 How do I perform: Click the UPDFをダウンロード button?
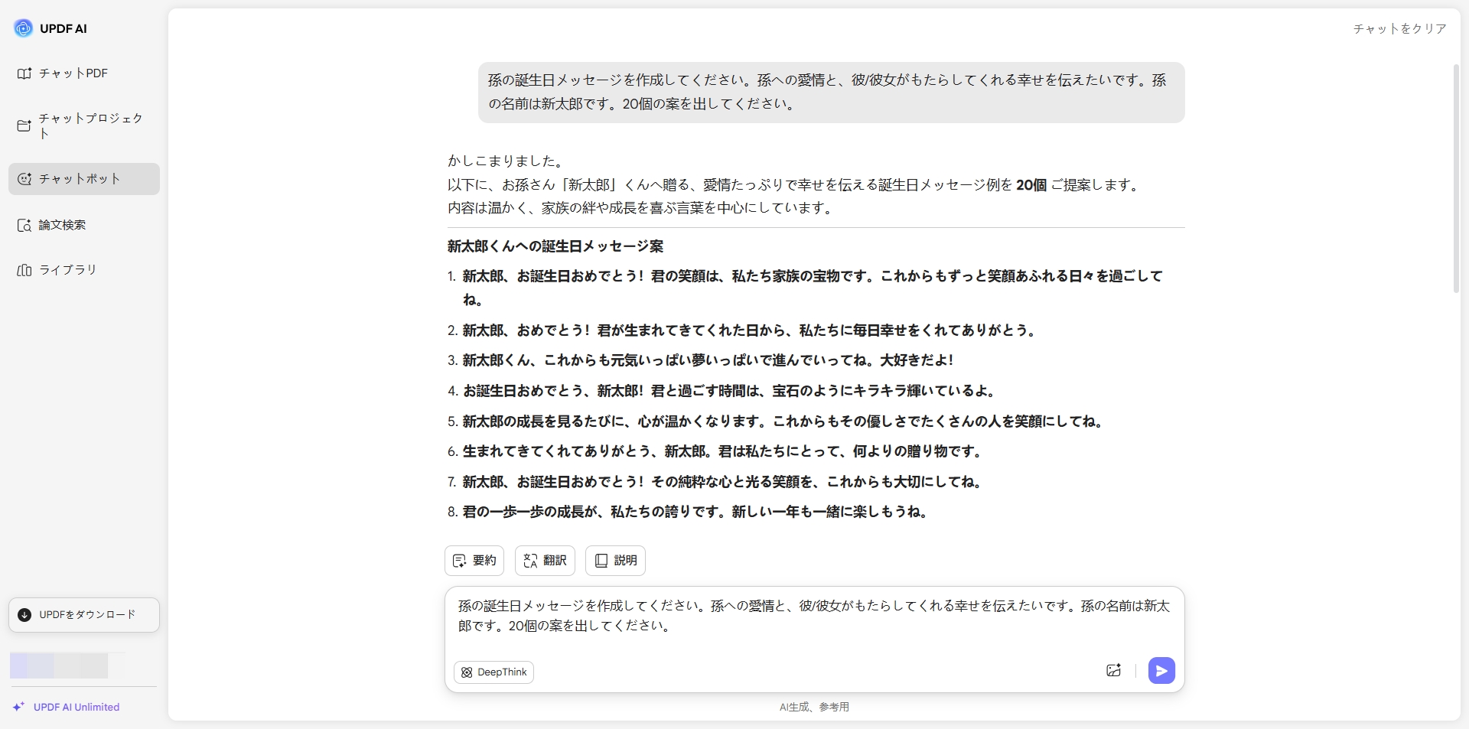click(84, 615)
